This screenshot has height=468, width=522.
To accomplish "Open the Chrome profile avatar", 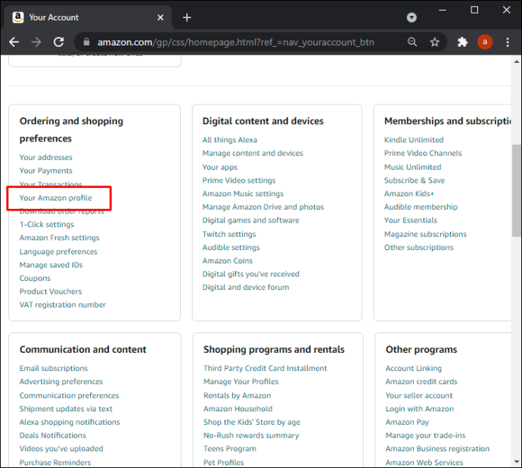I will point(485,42).
